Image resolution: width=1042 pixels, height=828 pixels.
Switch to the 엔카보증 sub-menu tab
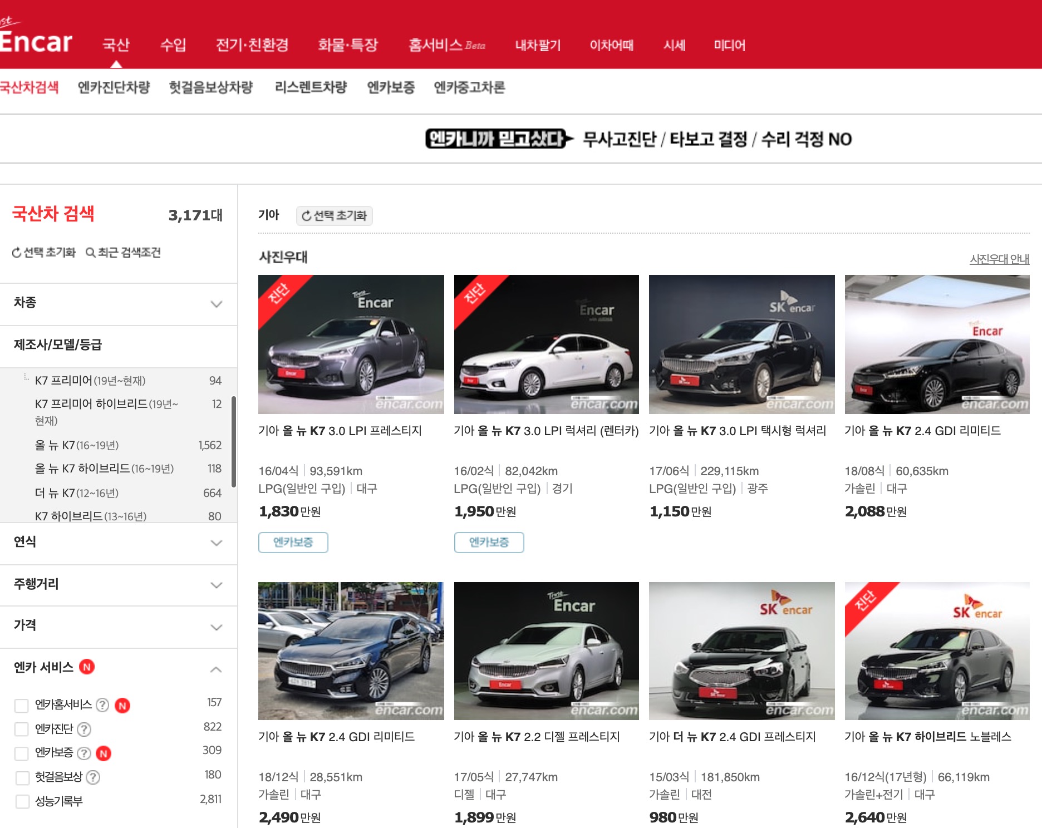click(x=391, y=87)
